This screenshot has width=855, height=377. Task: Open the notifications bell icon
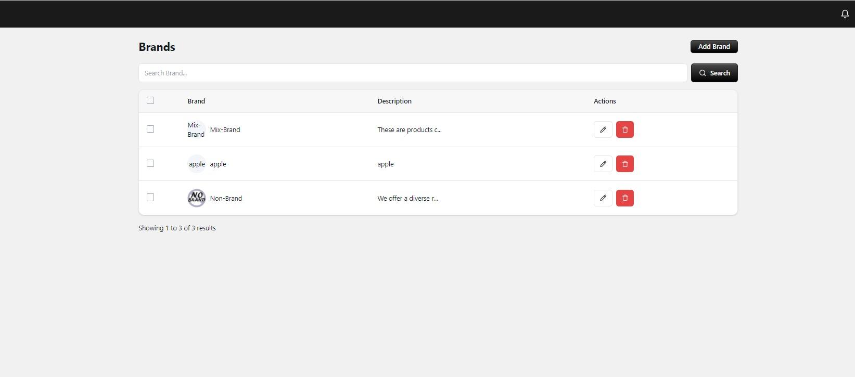point(845,14)
